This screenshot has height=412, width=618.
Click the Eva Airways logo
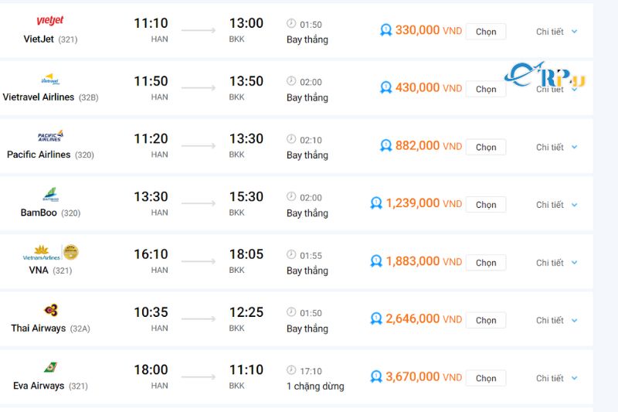(x=50, y=367)
